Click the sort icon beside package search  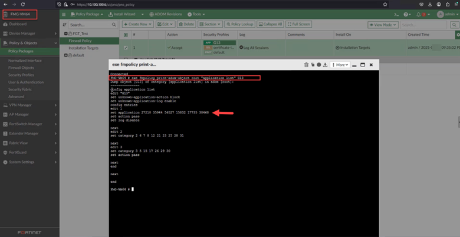(64, 25)
